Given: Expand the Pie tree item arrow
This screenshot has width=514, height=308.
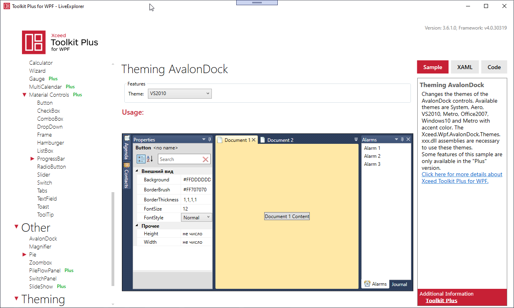Looking at the screenshot, I should 24,254.
